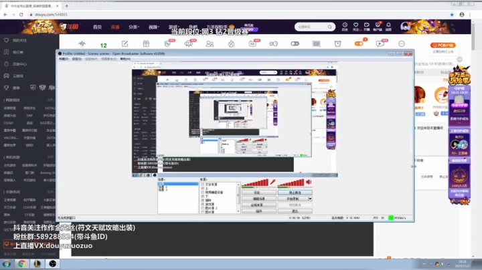
Task: Click the mouse icon in left sidebar
Action: coord(6,63)
